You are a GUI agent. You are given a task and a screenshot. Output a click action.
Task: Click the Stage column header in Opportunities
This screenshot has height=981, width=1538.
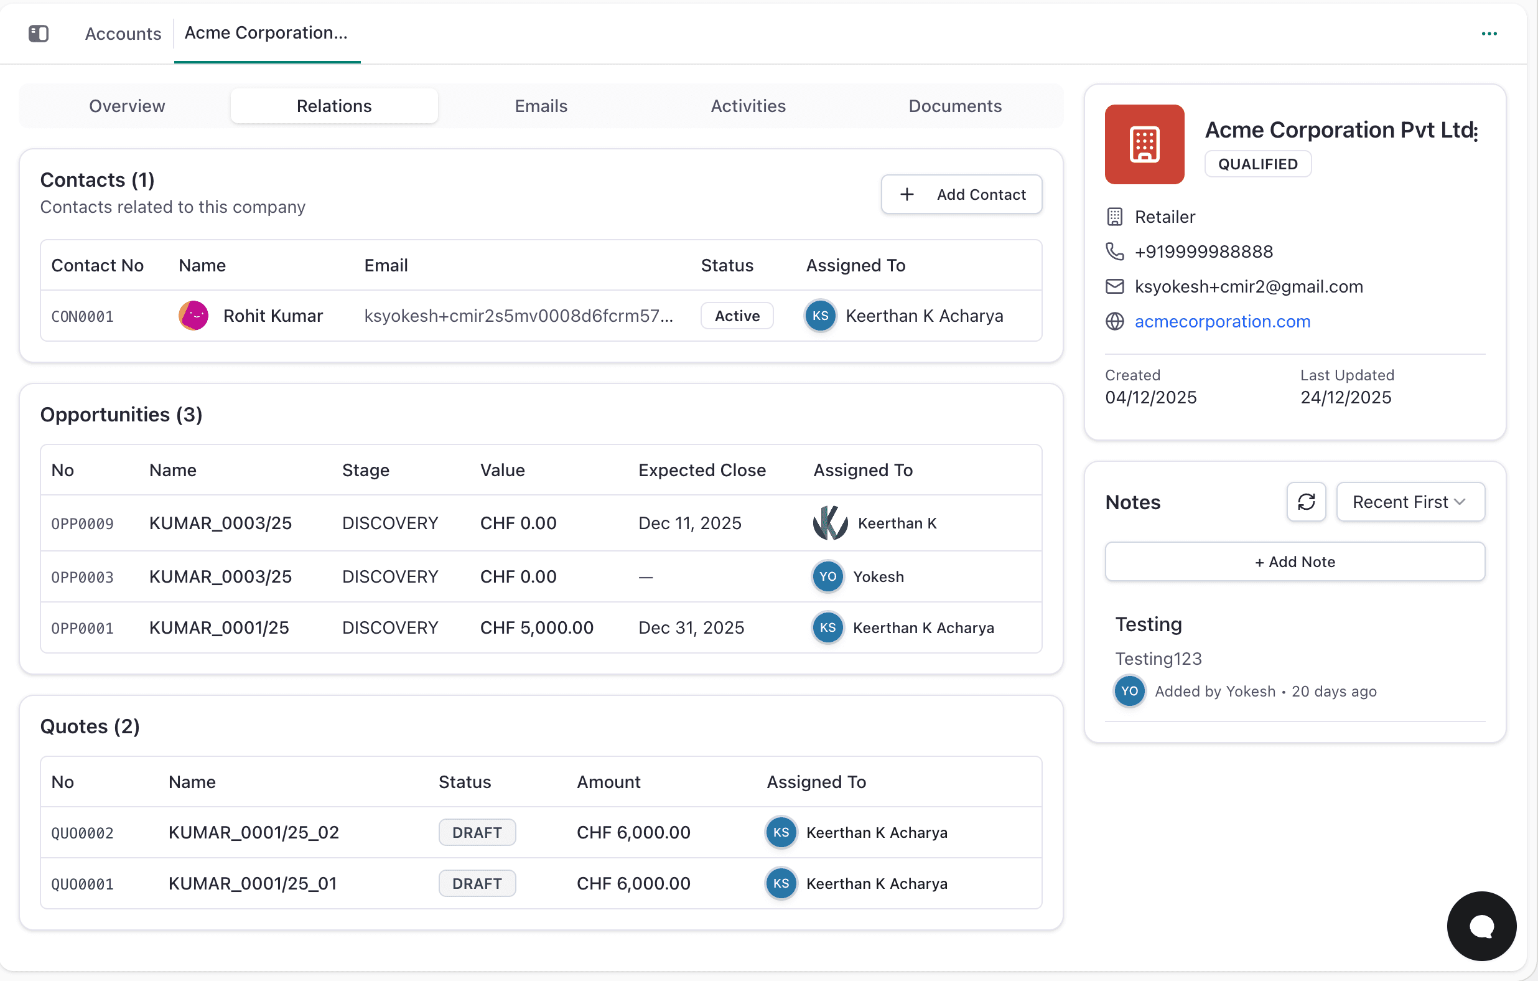tap(365, 470)
